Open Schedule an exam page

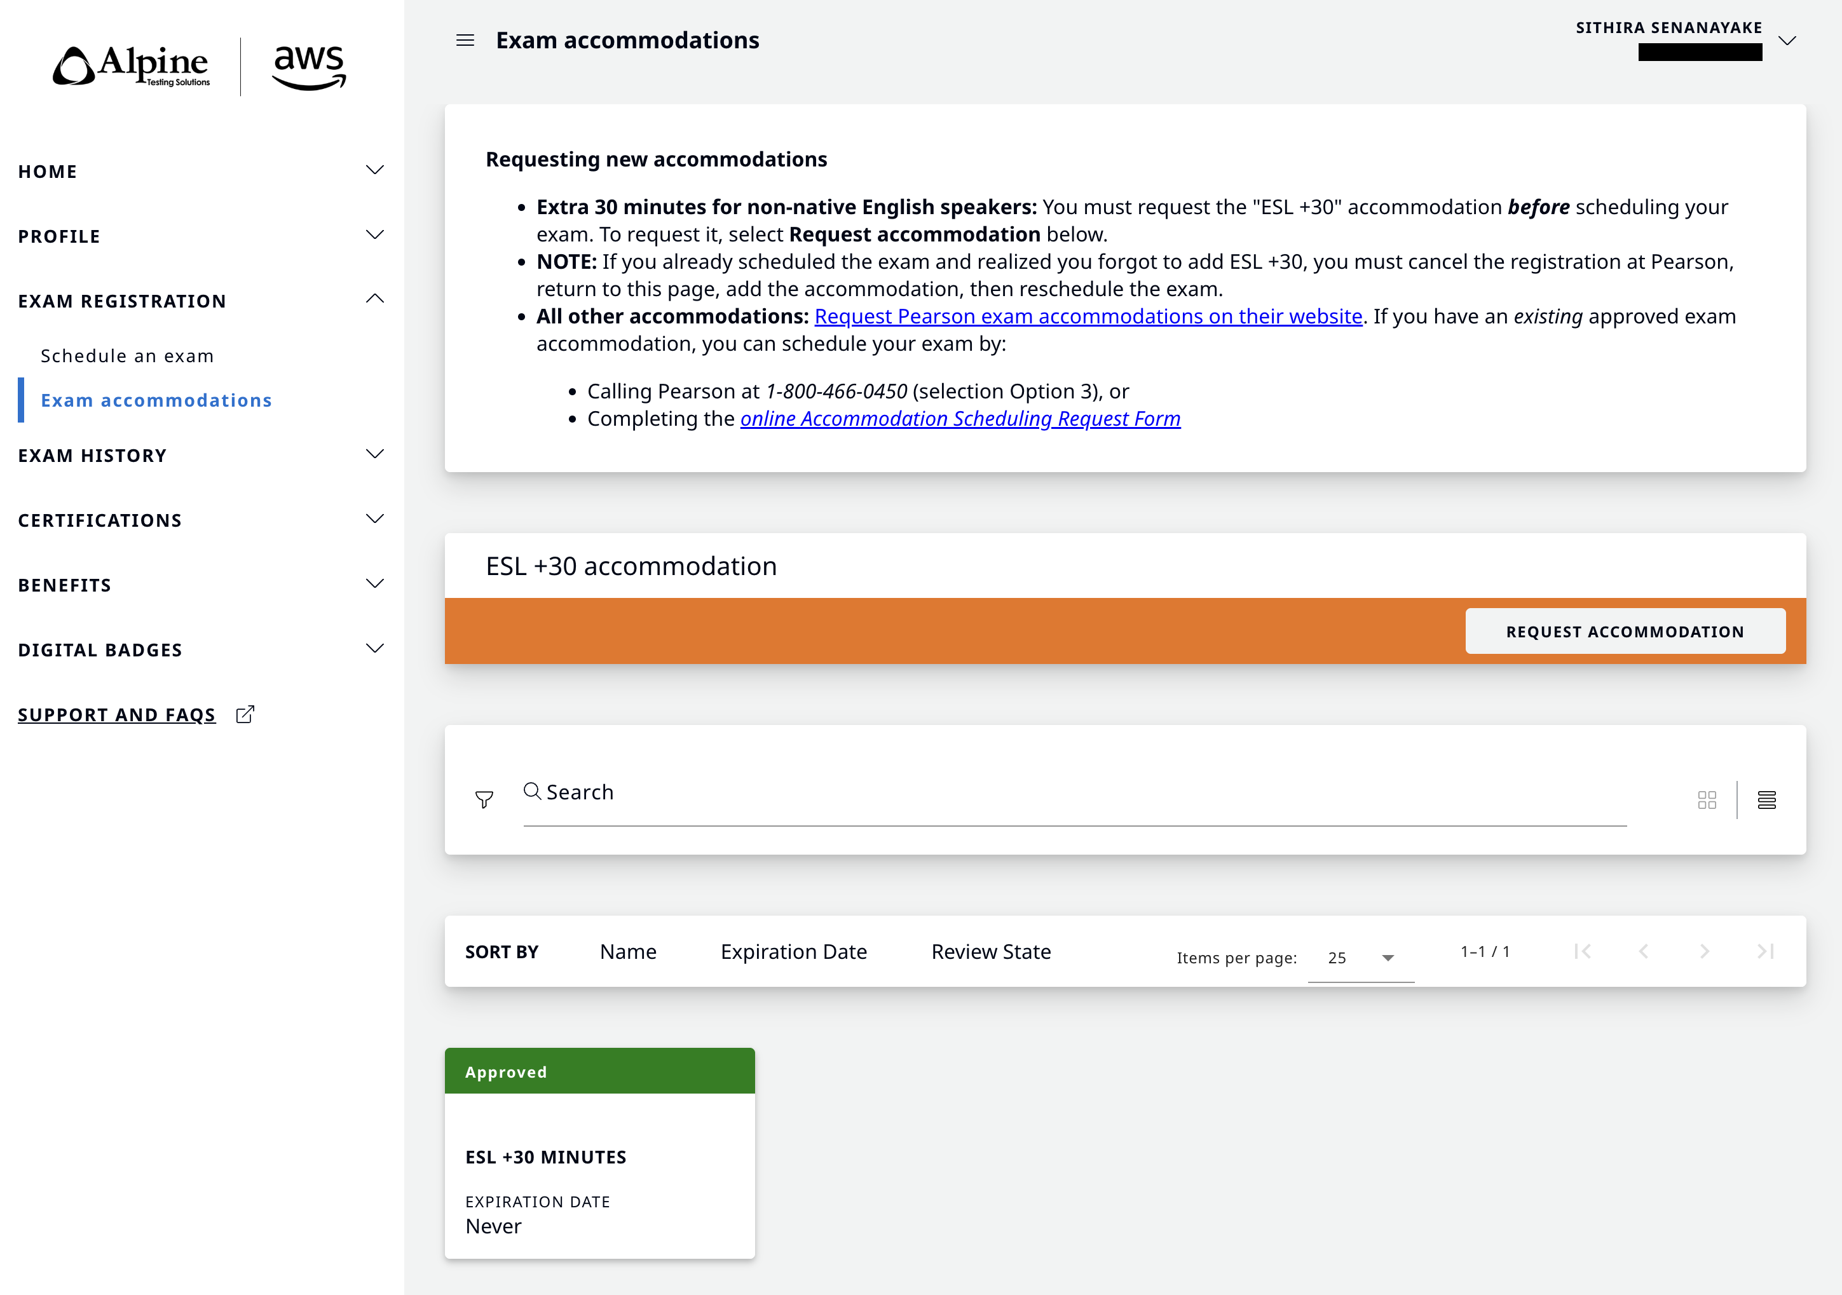128,356
